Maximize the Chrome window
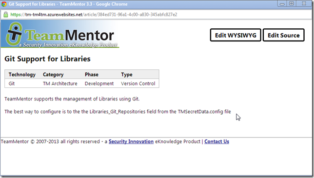The height and width of the screenshot is (178, 314). click(292, 3)
